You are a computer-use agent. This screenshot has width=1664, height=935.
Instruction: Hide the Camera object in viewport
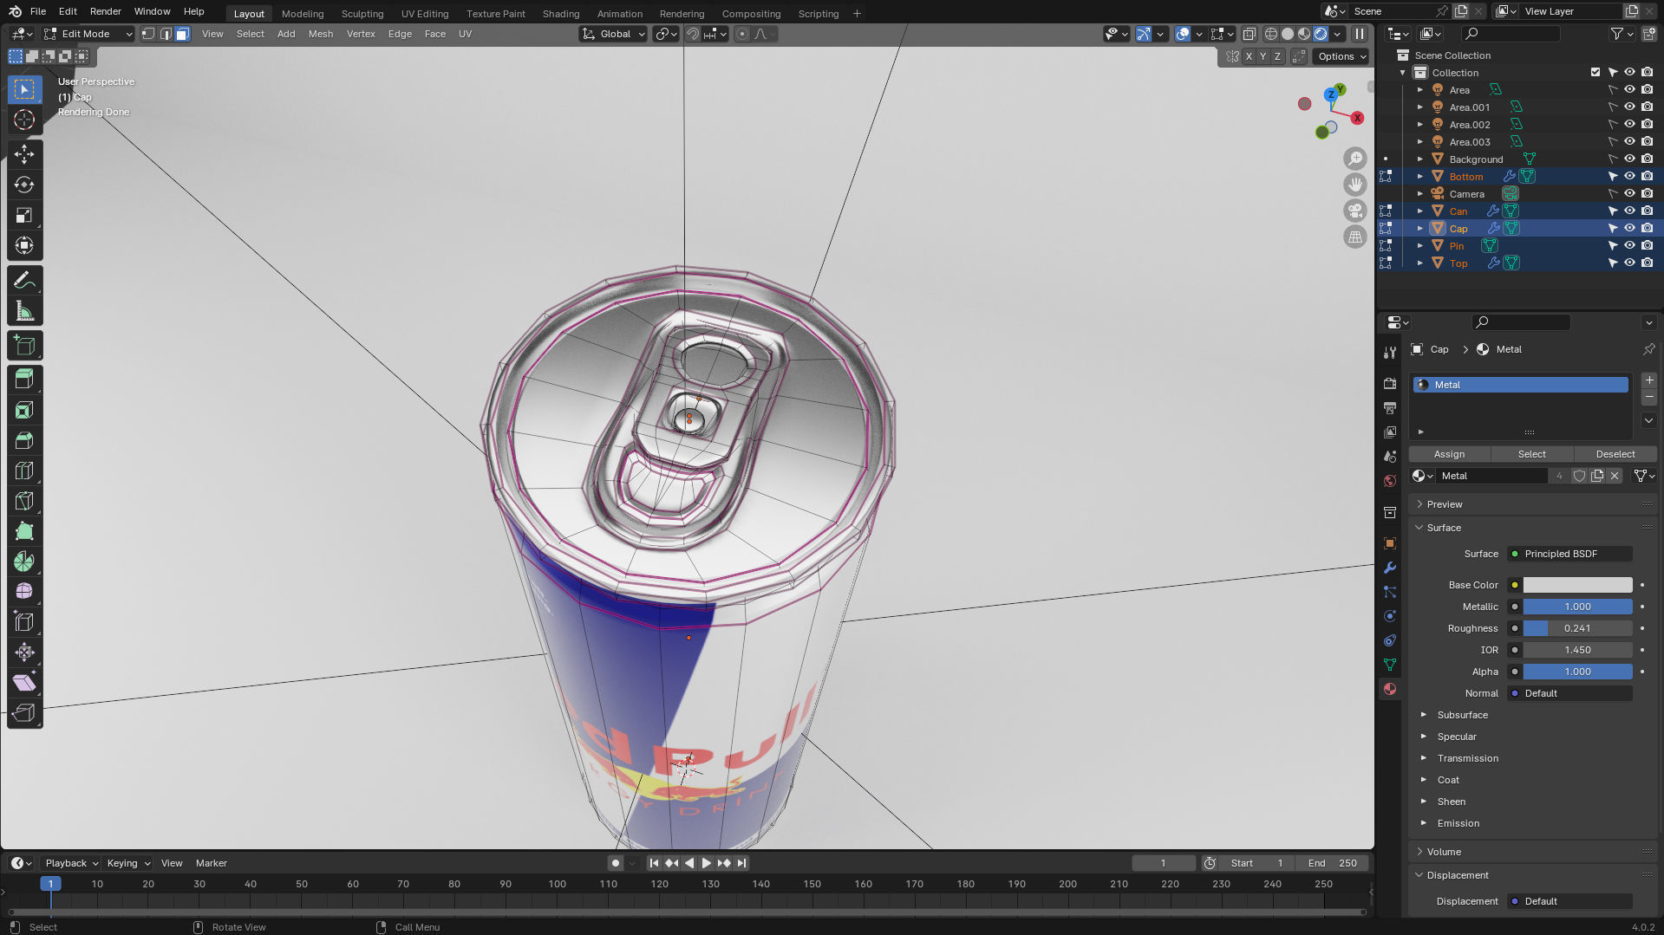(x=1629, y=194)
